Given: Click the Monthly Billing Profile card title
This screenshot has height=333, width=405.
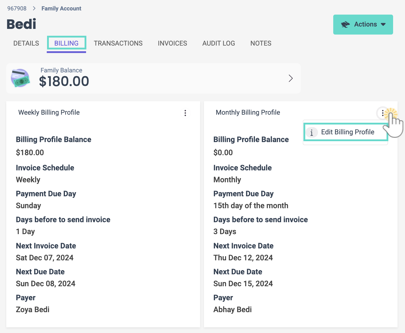Looking at the screenshot, I should (248, 113).
